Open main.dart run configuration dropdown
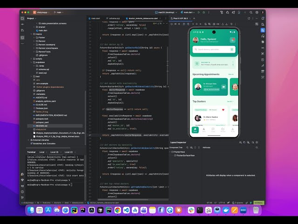Screen dimensions: 298x224 [x=188, y=13]
